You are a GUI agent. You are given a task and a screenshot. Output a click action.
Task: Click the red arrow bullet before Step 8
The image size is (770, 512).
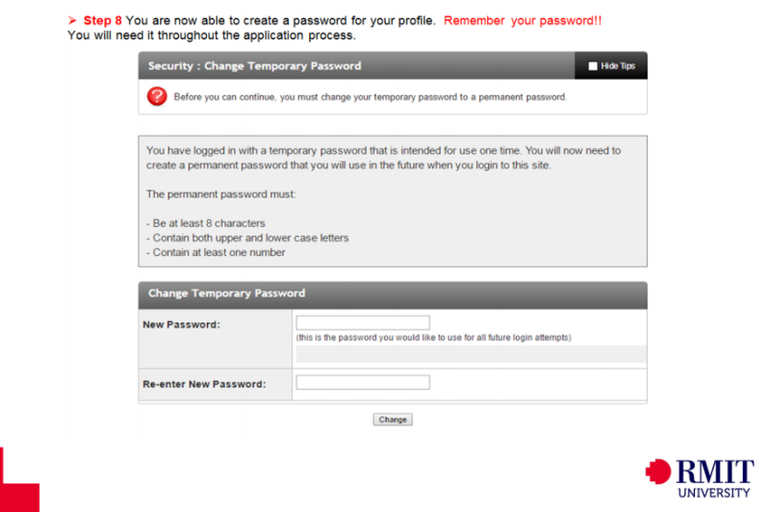tap(73, 20)
